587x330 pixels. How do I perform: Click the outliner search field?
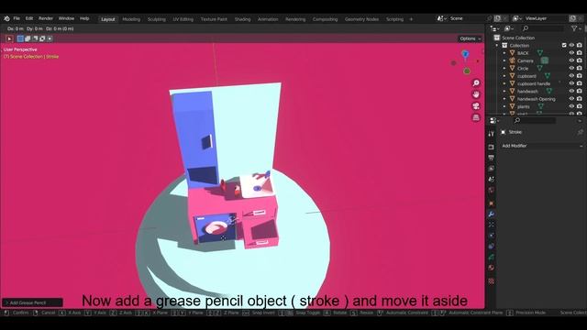(x=543, y=28)
